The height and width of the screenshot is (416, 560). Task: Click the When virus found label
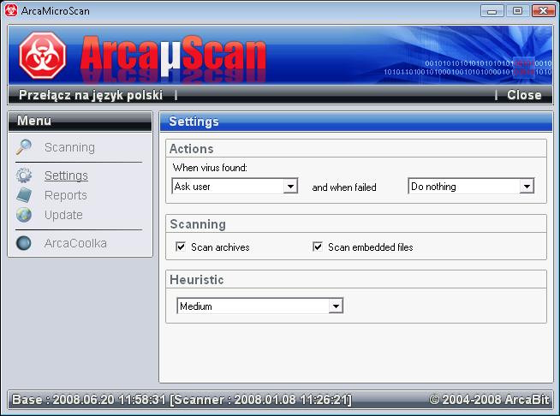[210, 168]
